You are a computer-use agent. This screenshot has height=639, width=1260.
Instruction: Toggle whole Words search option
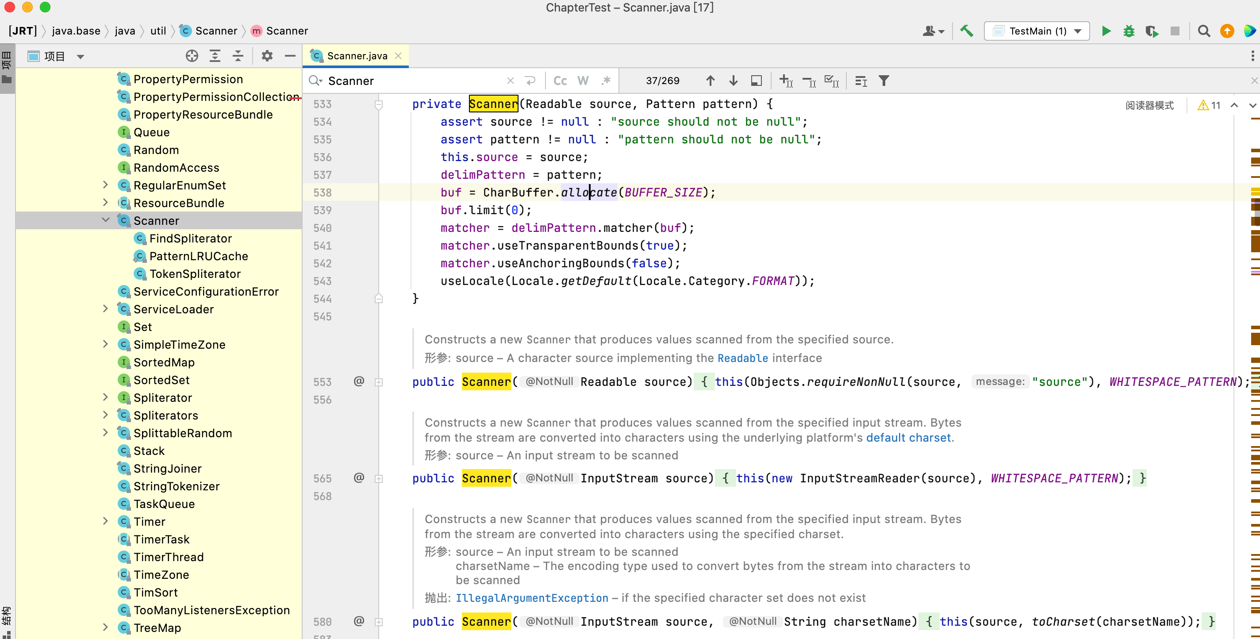point(583,81)
